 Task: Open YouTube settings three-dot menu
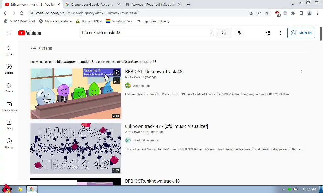280,33
